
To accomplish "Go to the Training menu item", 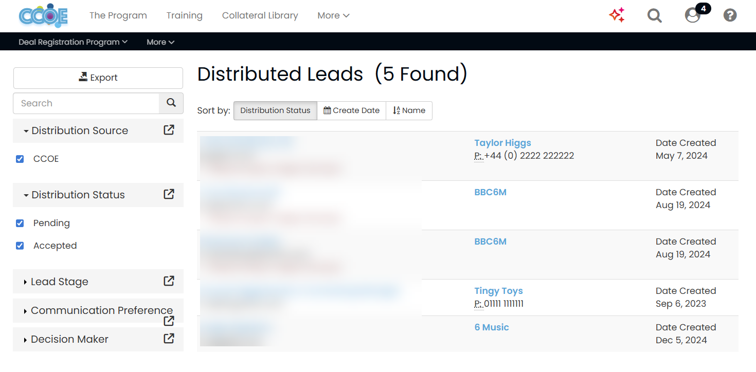I will 184,15.
